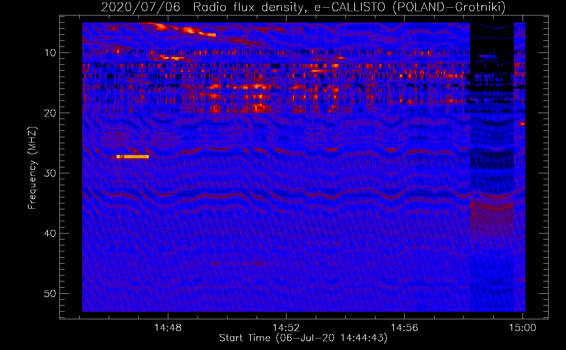The width and height of the screenshot is (566, 350).
Task: Click the '50' frequency tick label
Action: (50, 294)
